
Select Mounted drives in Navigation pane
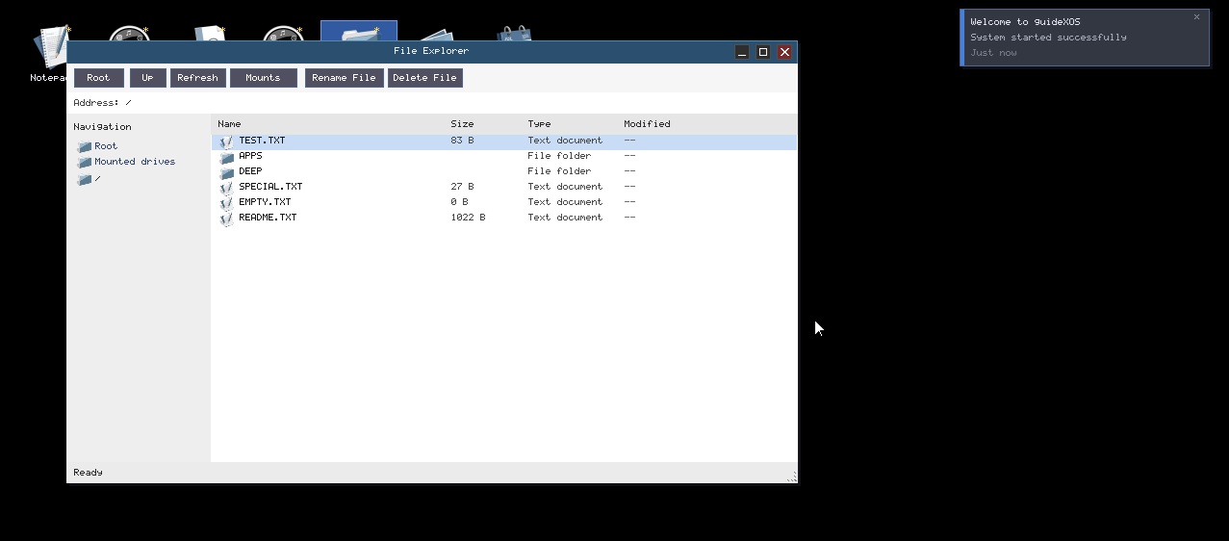point(135,162)
